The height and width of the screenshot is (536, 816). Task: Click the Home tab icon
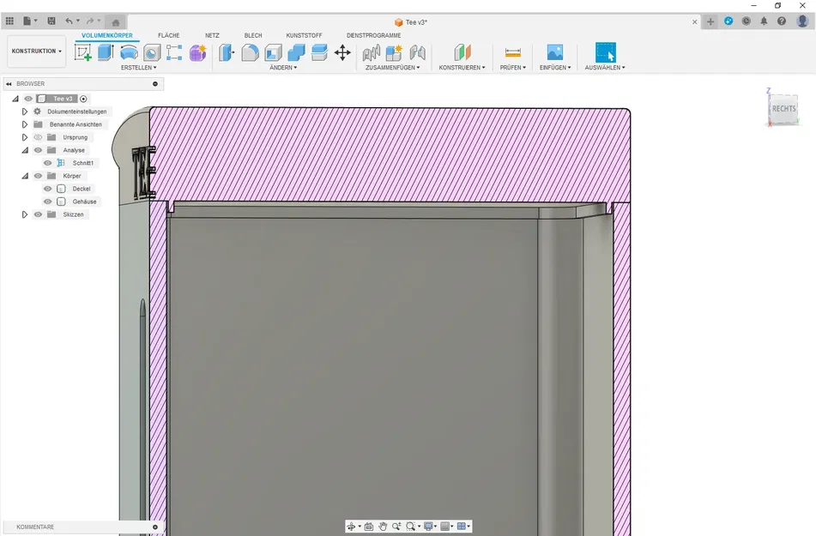click(116, 21)
